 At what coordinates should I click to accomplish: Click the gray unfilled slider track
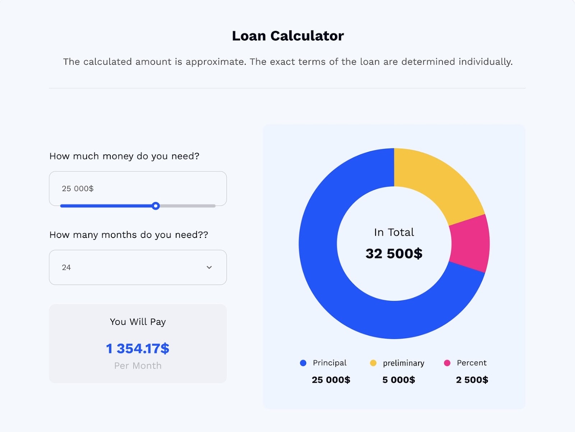187,206
